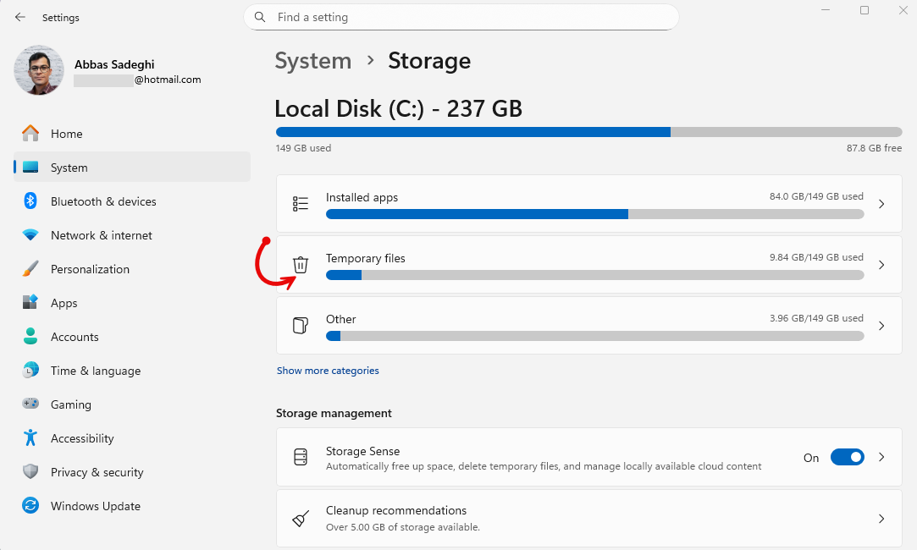Screen dimensions: 917x550
Task: Open Temporary files details chevron
Action: [881, 265]
